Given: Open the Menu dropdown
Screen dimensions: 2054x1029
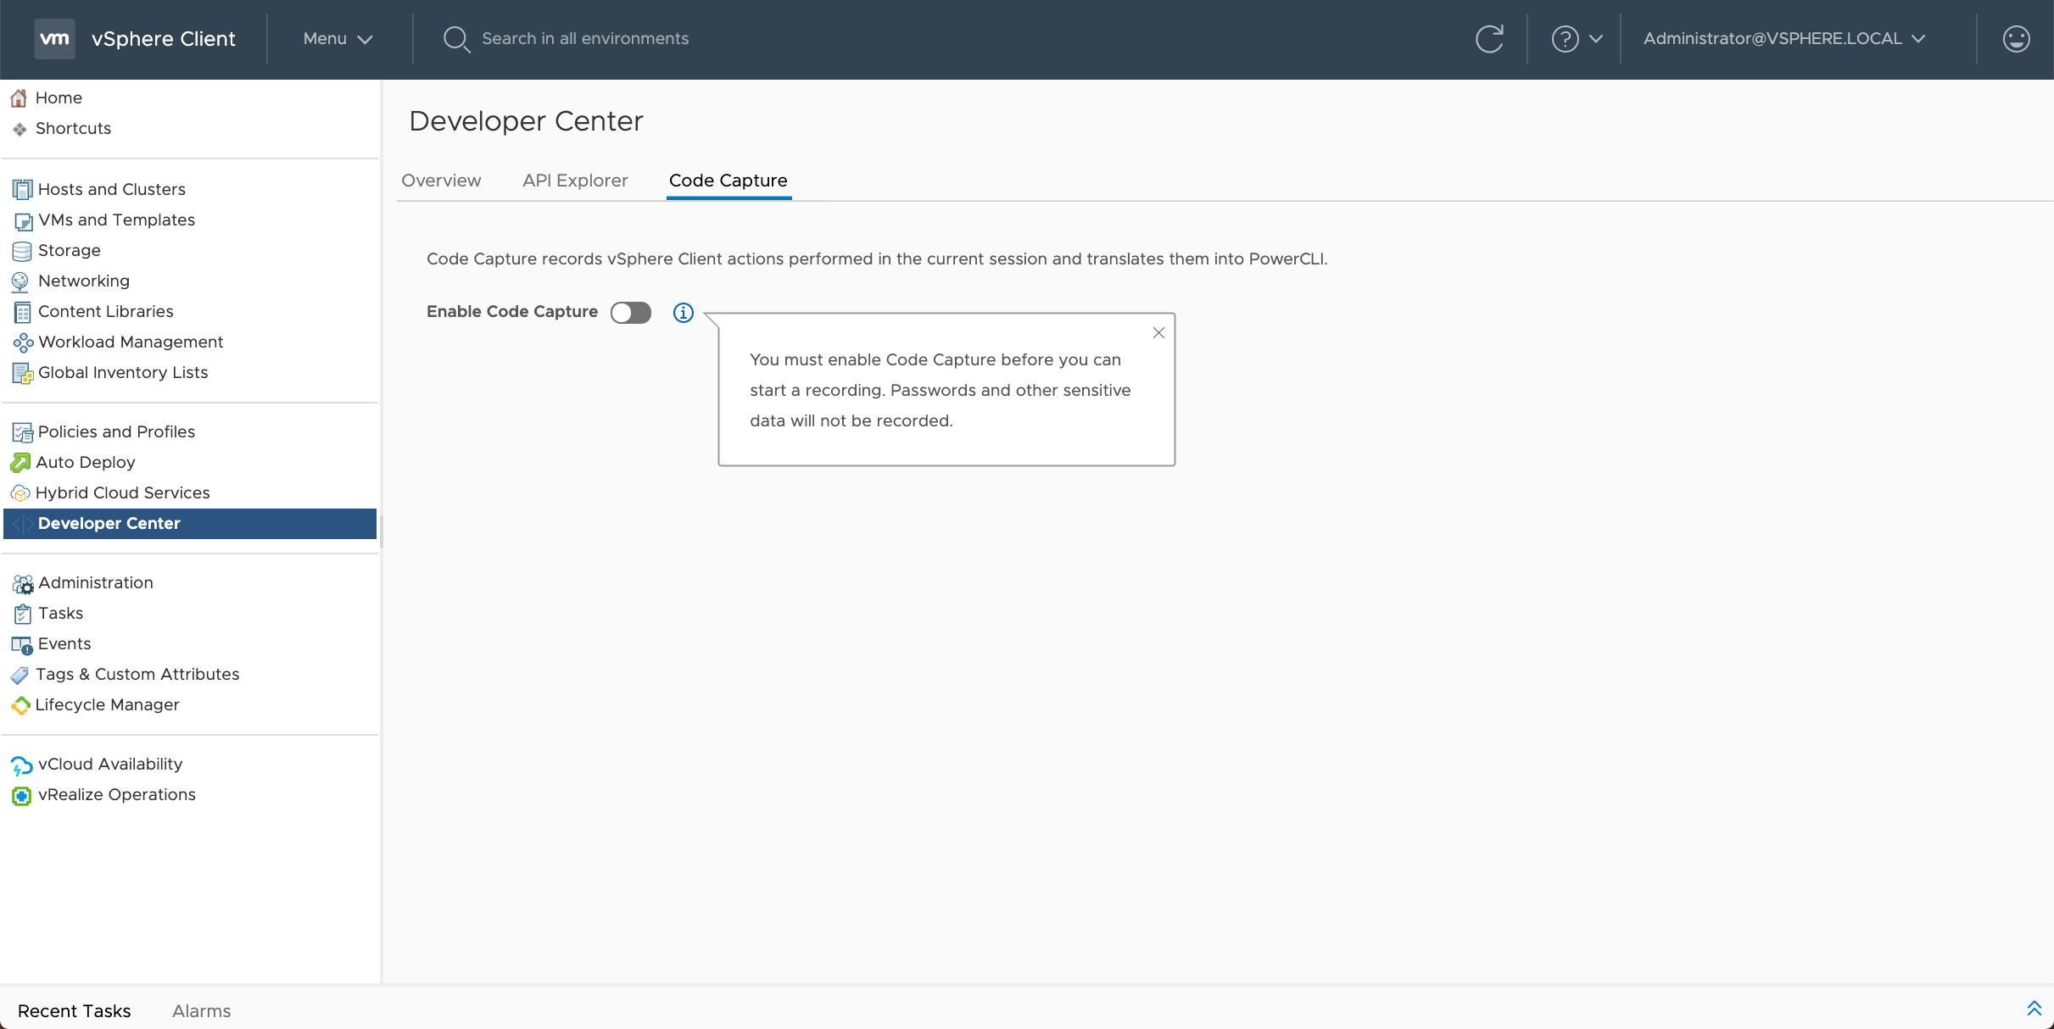Looking at the screenshot, I should [x=338, y=39].
